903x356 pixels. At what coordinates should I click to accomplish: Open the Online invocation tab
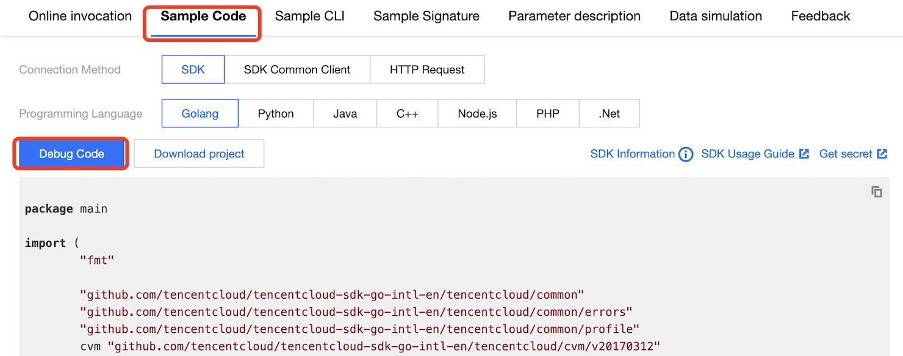pos(80,16)
